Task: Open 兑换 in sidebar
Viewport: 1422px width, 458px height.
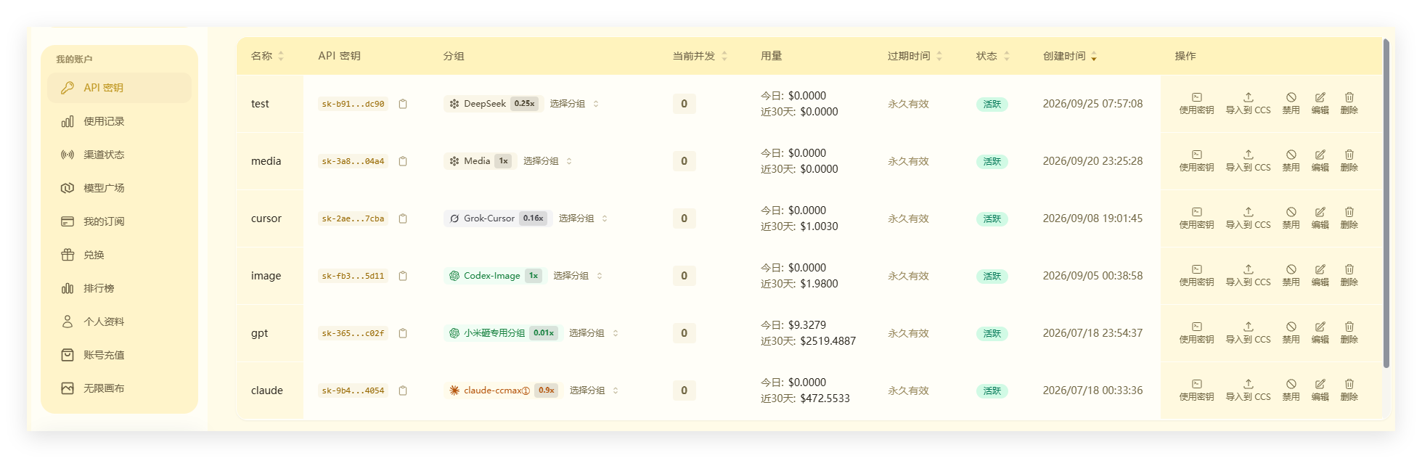Action: pyautogui.click(x=120, y=255)
